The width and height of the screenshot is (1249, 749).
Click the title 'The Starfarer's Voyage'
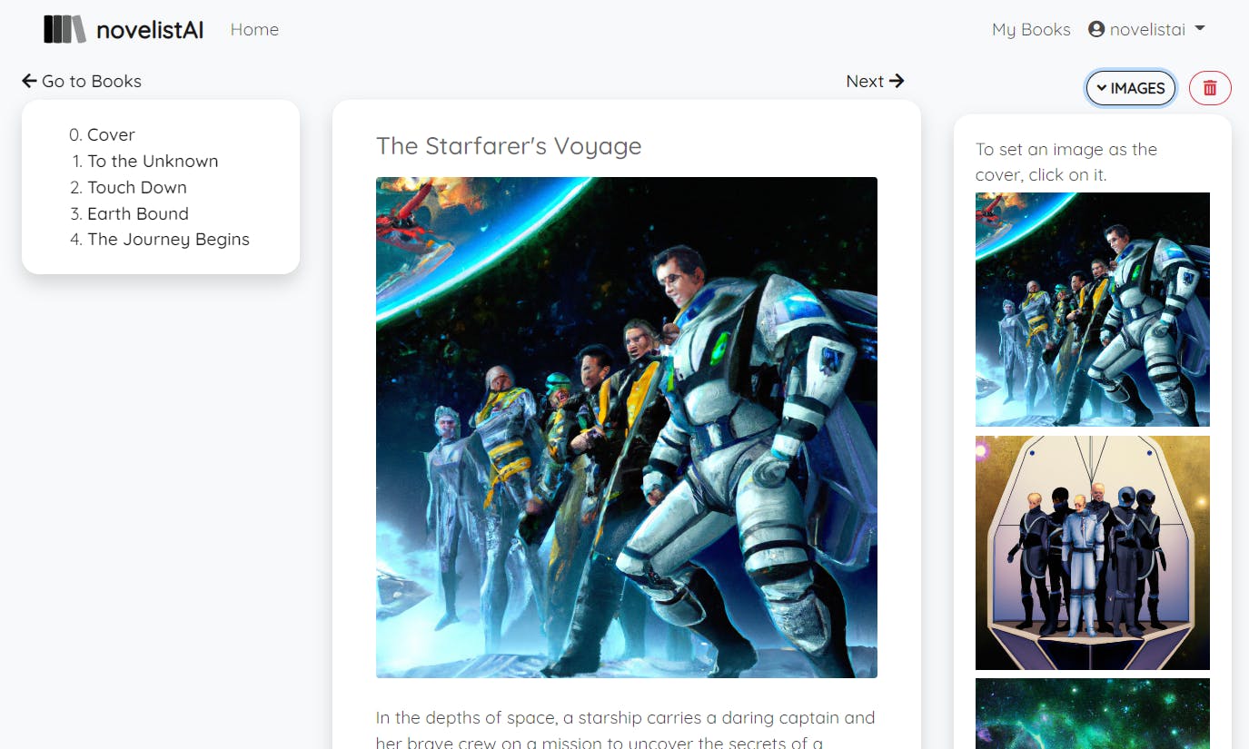(x=509, y=146)
